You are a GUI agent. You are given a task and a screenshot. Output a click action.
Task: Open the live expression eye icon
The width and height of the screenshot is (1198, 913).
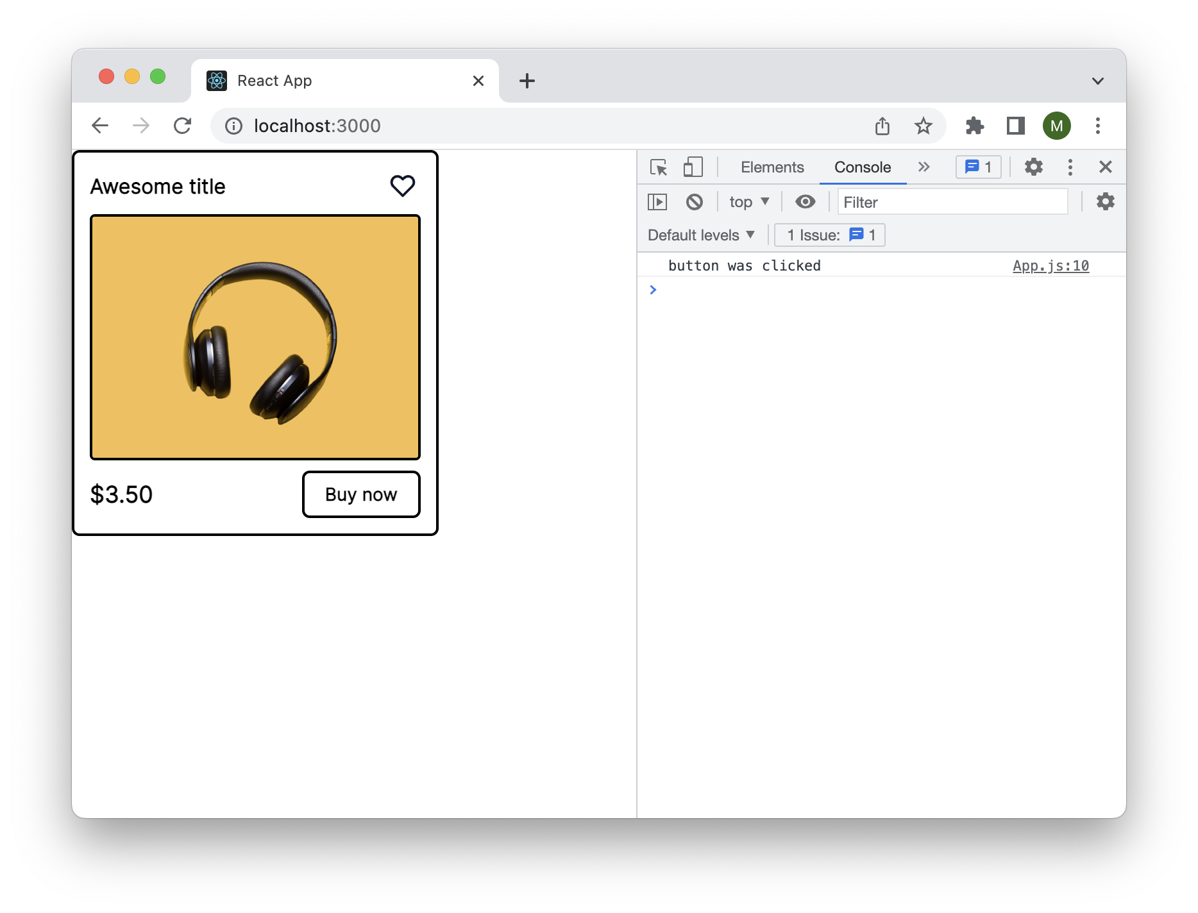pyautogui.click(x=806, y=201)
